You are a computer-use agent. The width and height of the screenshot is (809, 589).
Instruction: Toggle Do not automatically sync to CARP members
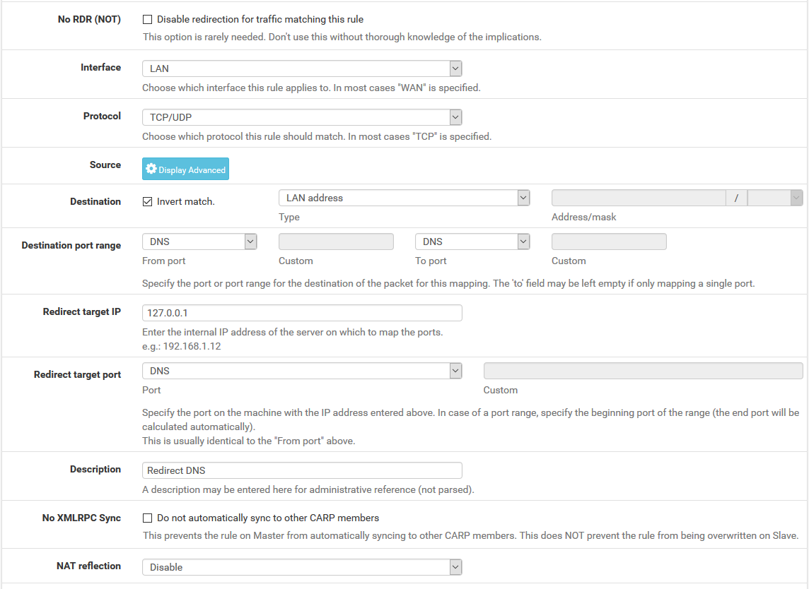click(148, 518)
